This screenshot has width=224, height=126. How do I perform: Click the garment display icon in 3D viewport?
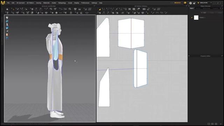point(7,18)
